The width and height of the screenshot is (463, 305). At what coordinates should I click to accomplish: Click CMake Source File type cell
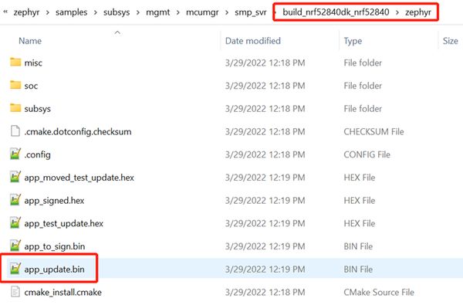(x=379, y=293)
